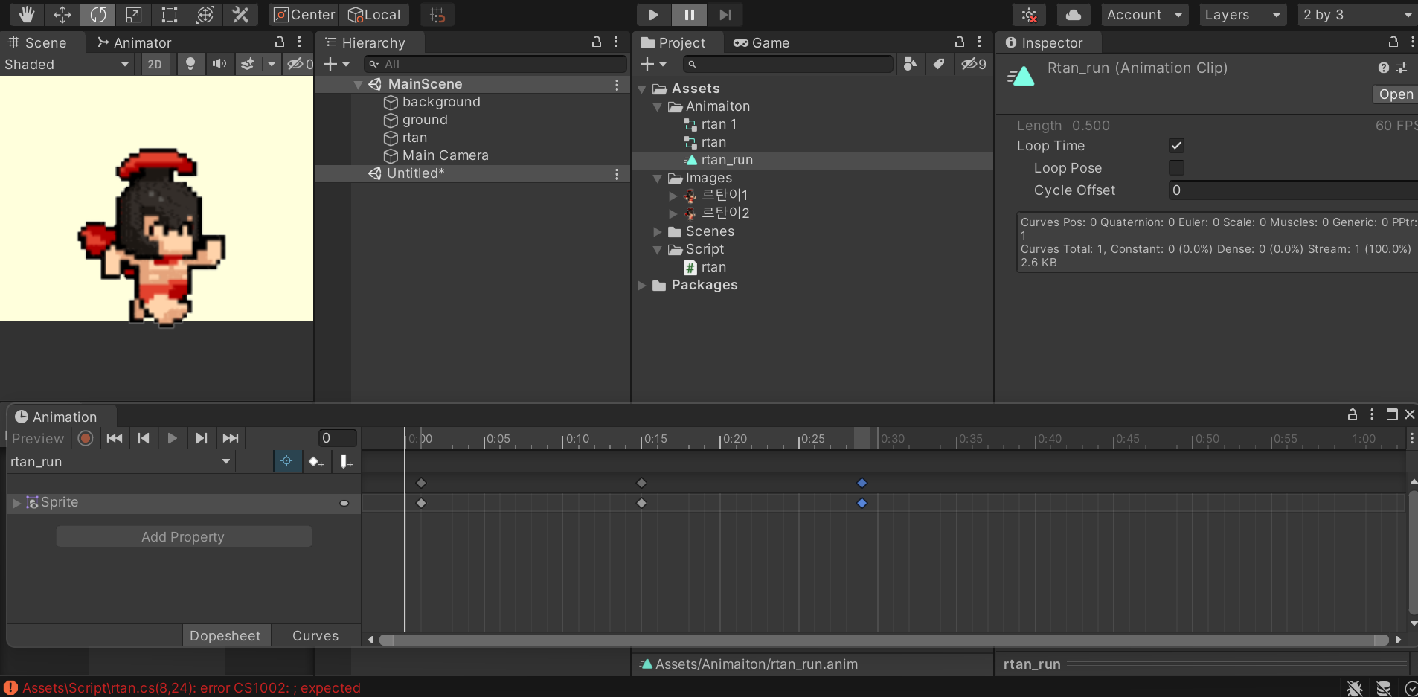This screenshot has width=1418, height=697.
Task: Click Add Property button
Action: tap(184, 536)
